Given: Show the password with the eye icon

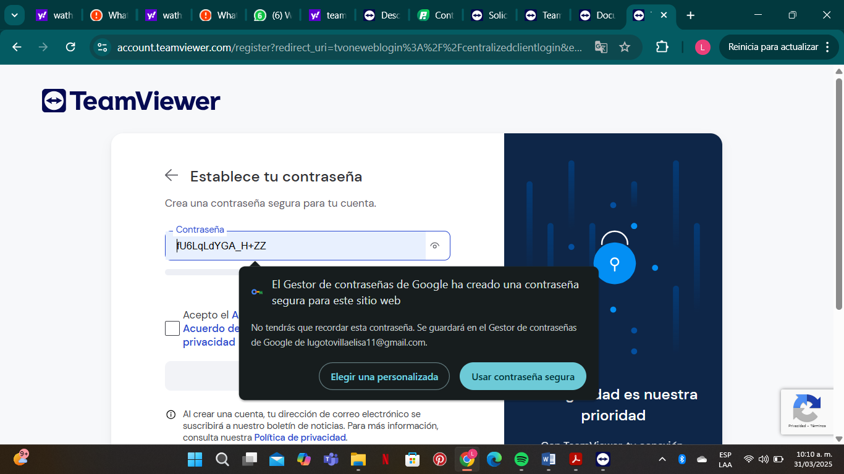Looking at the screenshot, I should click(435, 246).
